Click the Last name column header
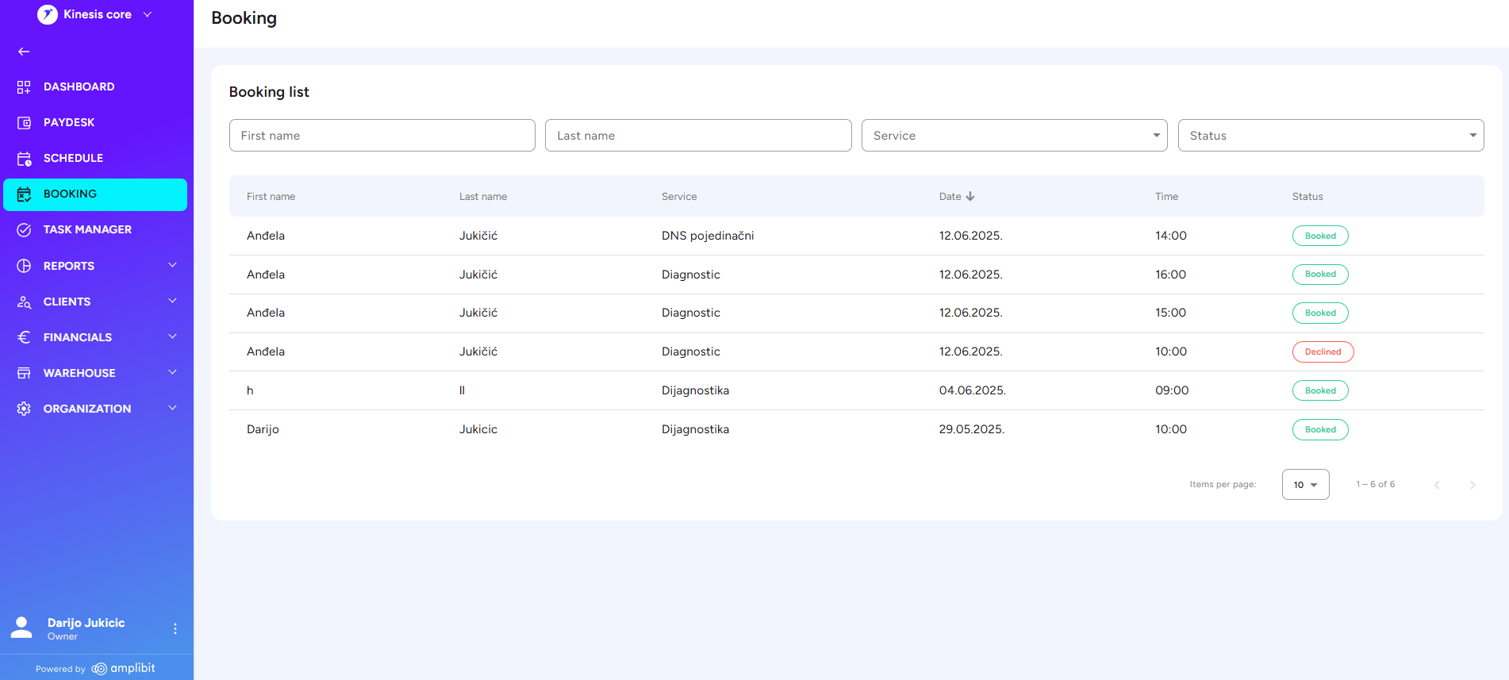 click(483, 197)
